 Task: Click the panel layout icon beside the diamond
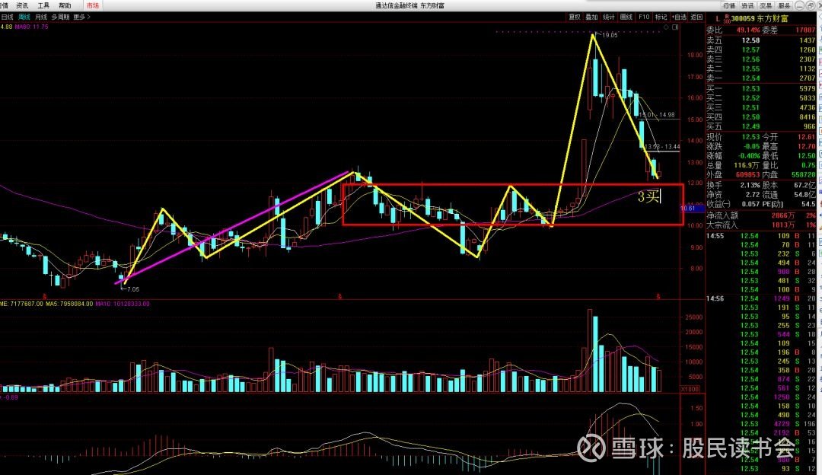676,27
